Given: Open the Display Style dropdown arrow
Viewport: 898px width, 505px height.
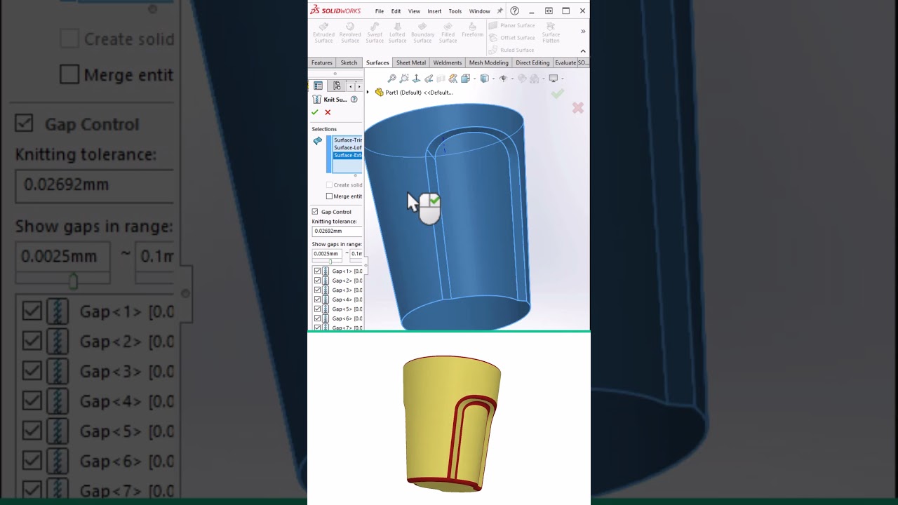Looking at the screenshot, I should tap(493, 79).
